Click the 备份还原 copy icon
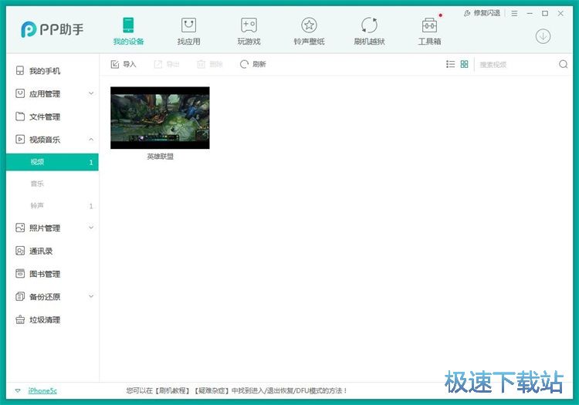 [20, 296]
